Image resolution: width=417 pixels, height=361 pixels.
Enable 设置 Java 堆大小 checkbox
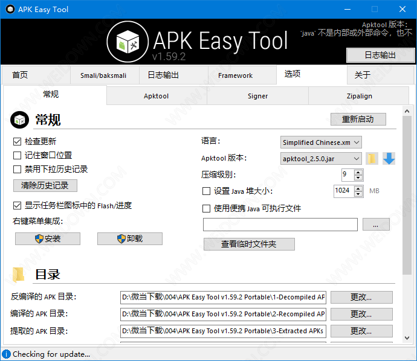(206, 191)
